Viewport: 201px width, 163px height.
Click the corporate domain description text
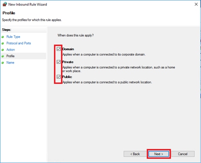tap(104, 54)
